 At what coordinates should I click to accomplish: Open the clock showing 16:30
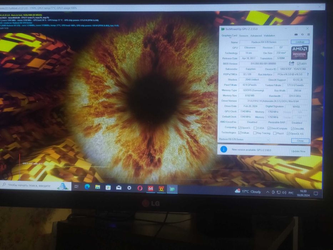303,193
